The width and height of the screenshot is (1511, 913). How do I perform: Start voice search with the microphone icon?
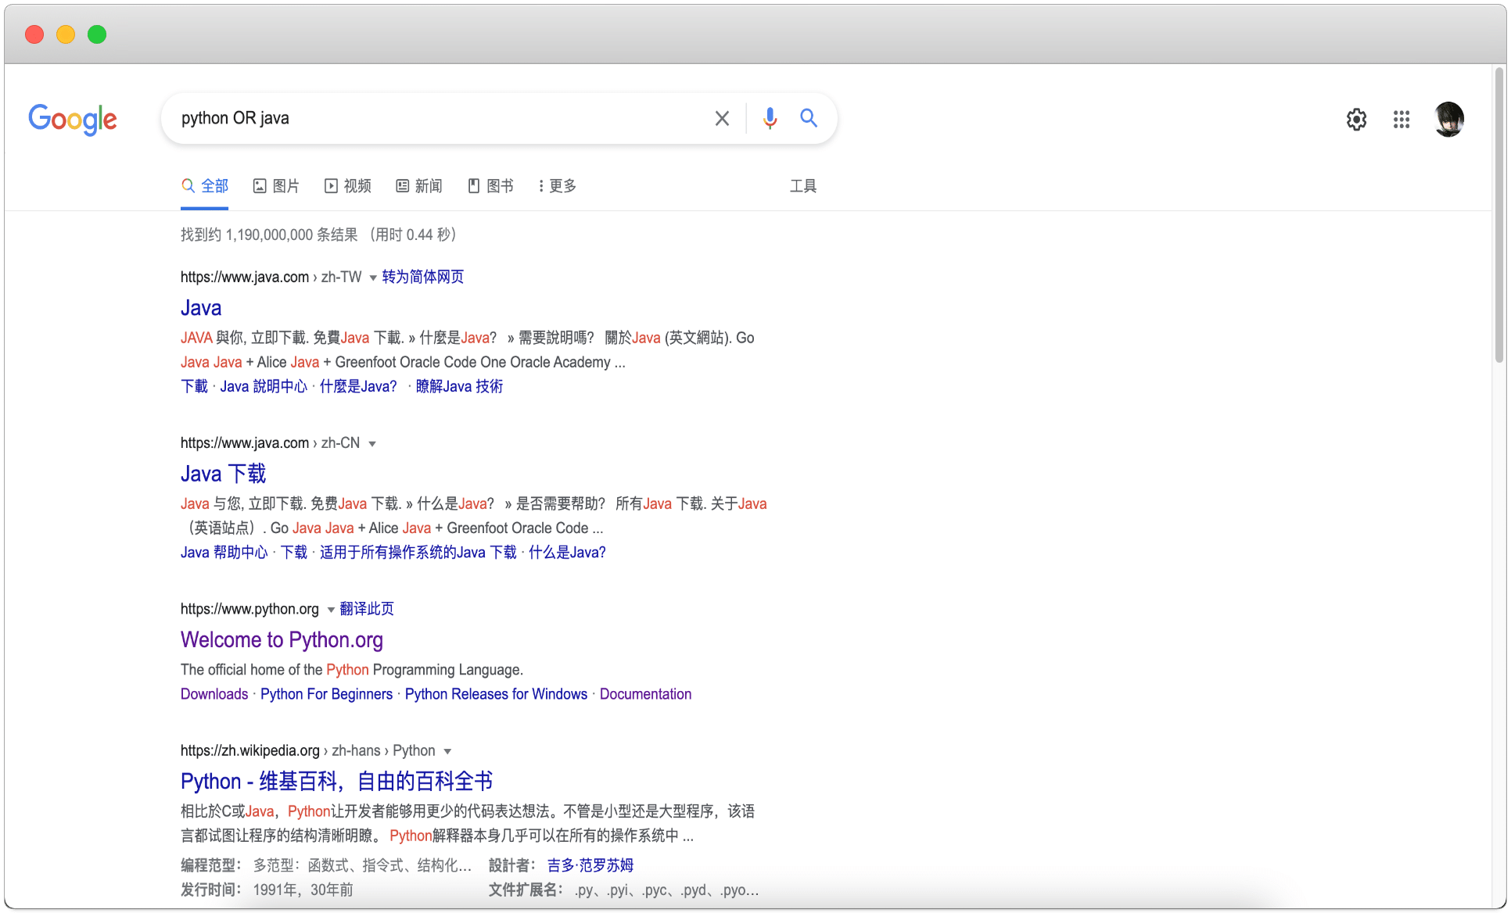pyautogui.click(x=770, y=118)
